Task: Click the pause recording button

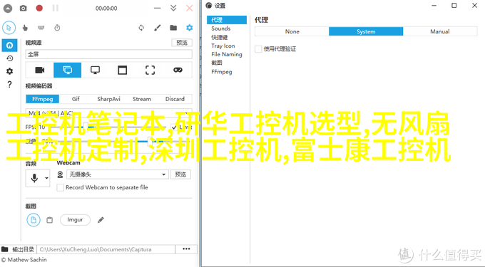Action: click(56, 8)
